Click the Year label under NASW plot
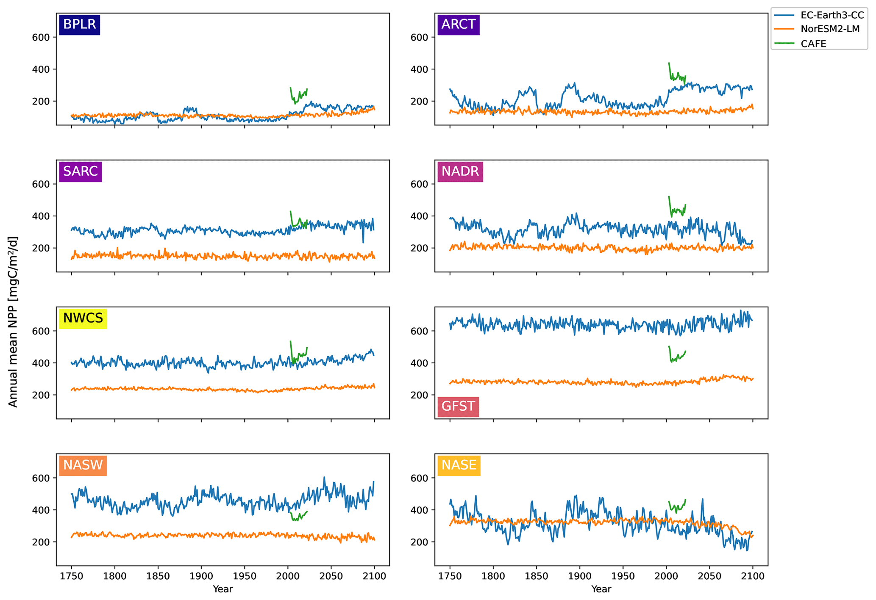Viewport: 876px width, 600px height. 222,589
